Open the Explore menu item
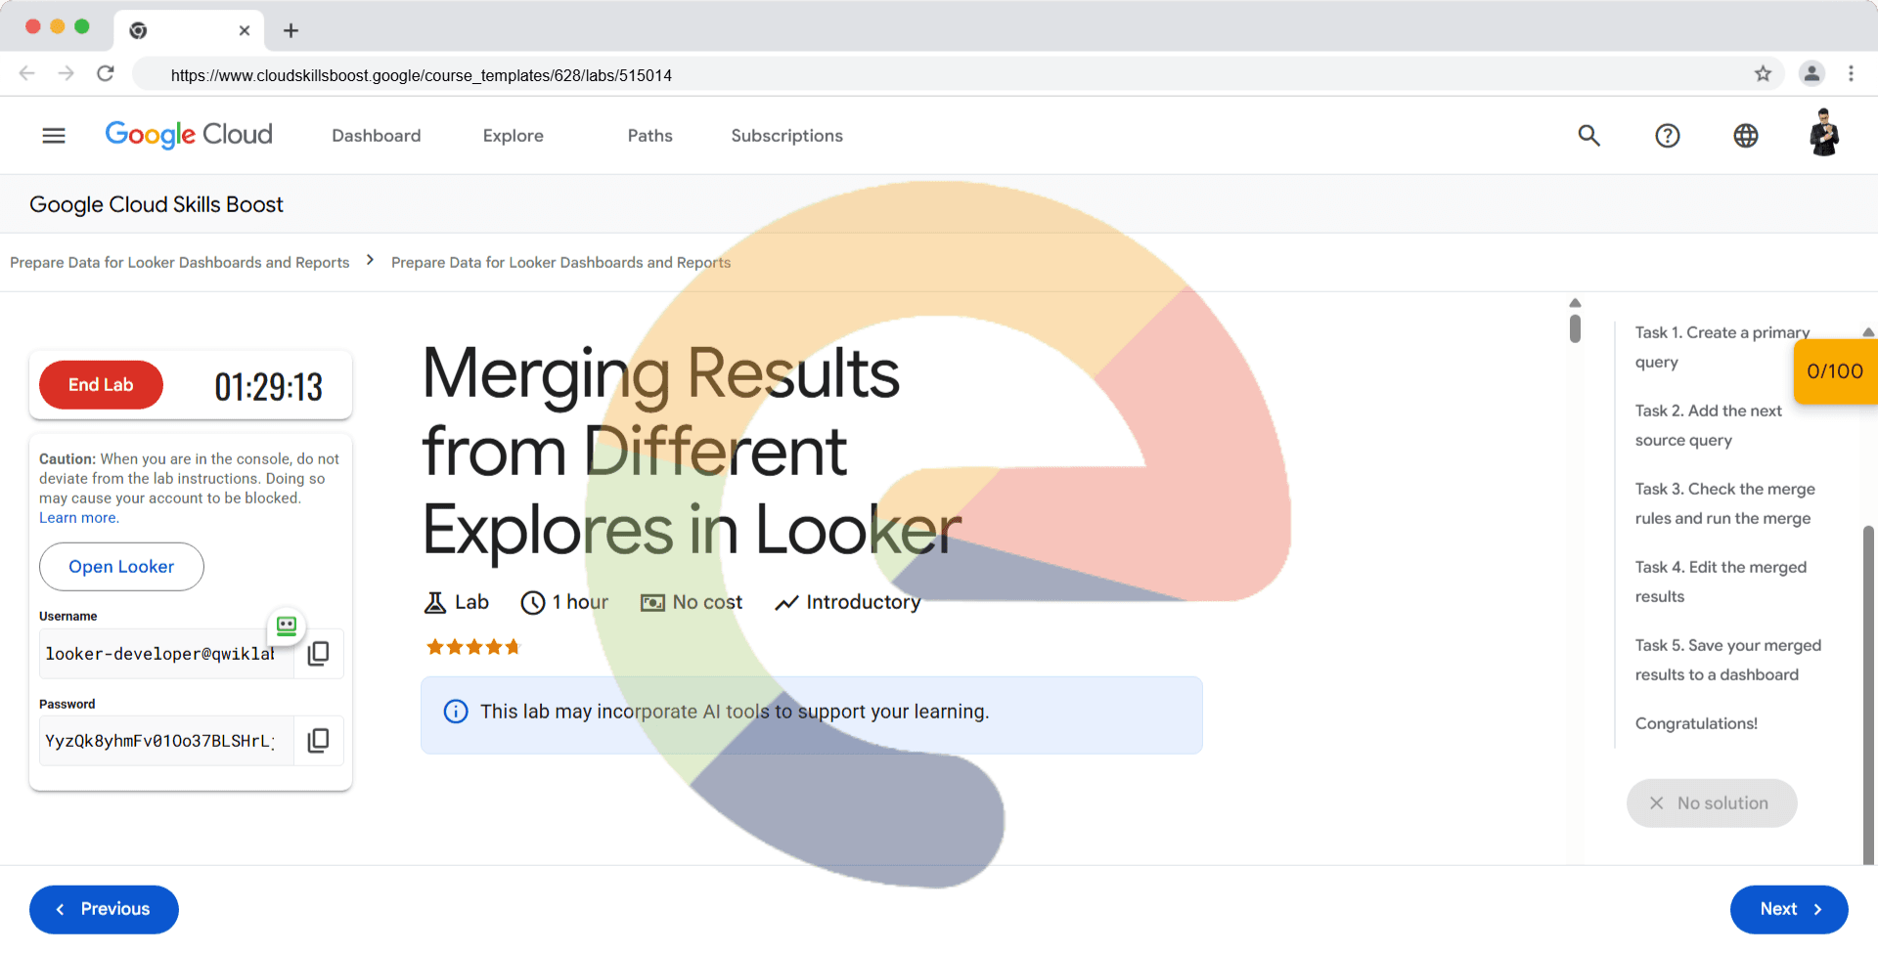 513,136
